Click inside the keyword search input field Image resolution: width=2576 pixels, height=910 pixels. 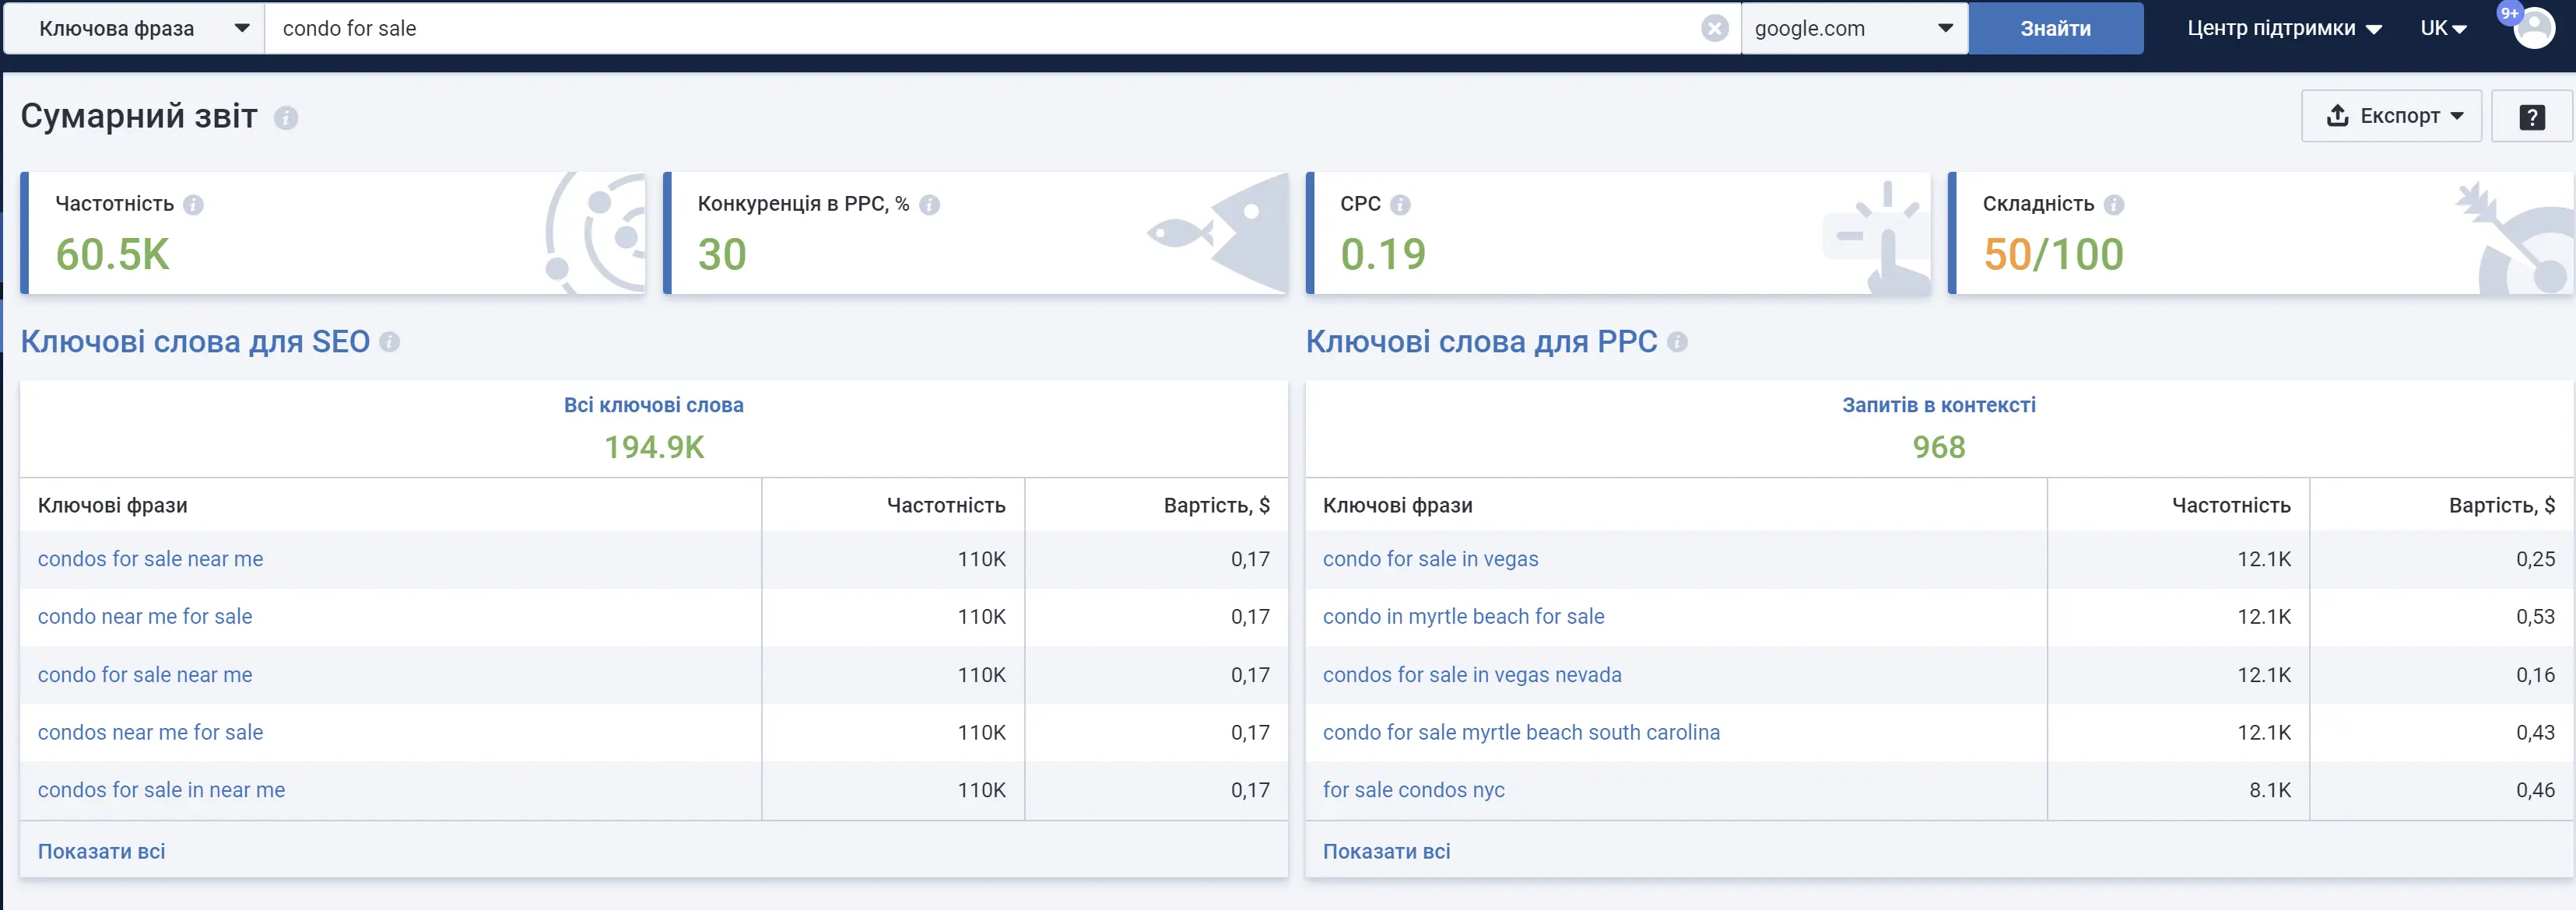coord(700,28)
